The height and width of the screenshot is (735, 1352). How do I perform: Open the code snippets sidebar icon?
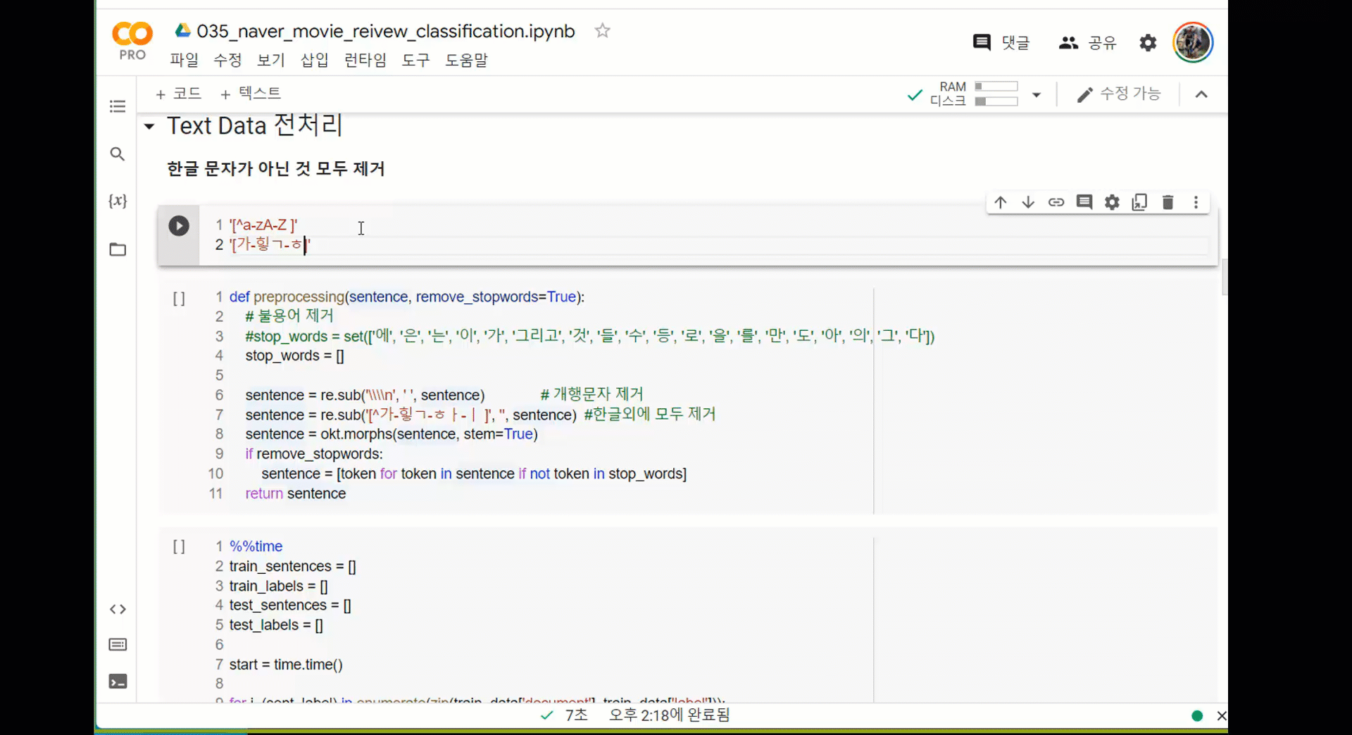coord(118,609)
